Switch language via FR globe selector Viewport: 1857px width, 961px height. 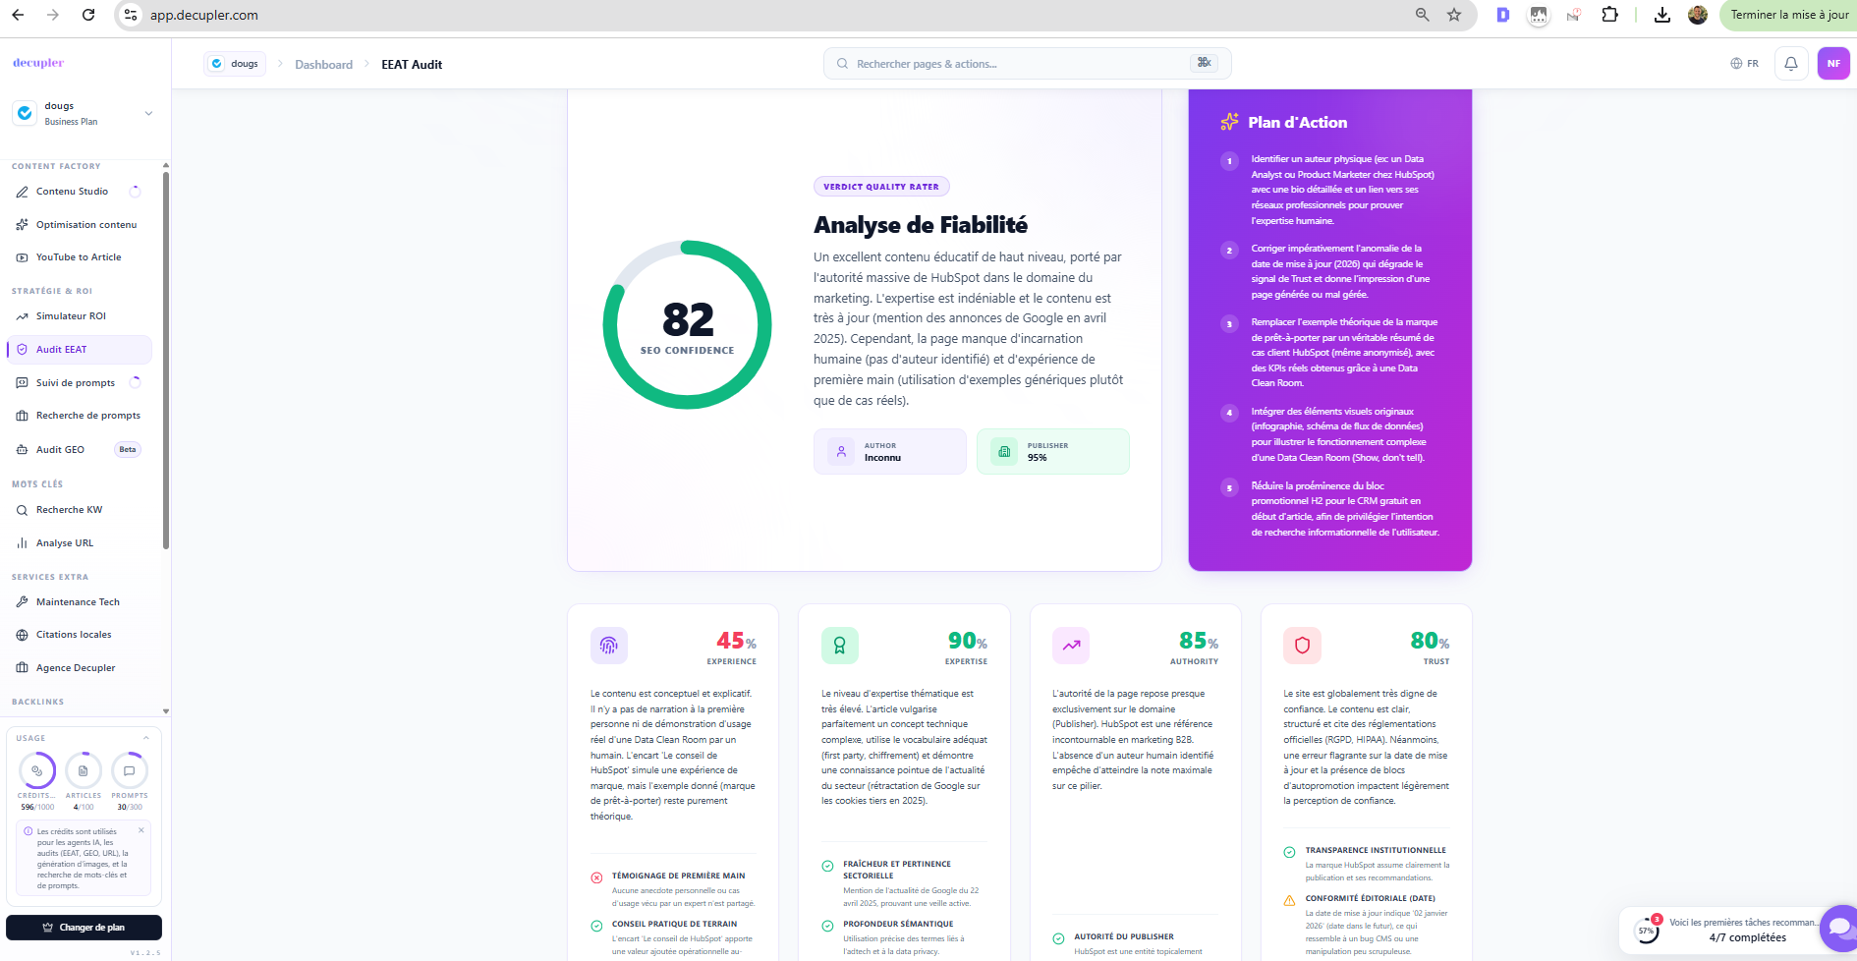click(x=1745, y=64)
